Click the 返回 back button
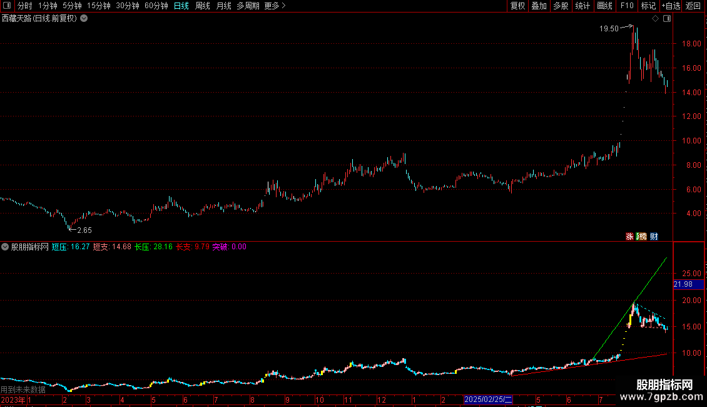 pyautogui.click(x=693, y=6)
